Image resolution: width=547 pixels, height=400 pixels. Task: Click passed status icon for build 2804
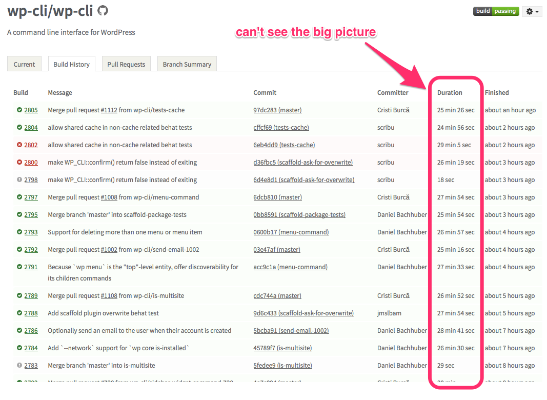pos(19,127)
